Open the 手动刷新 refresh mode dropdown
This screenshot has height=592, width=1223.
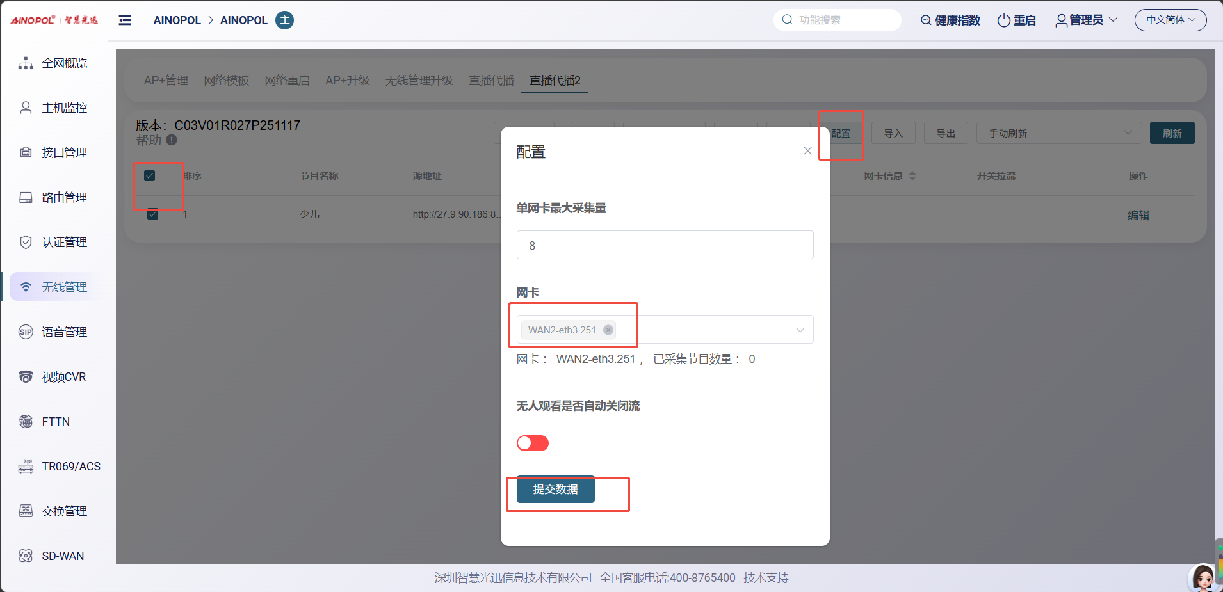click(x=1058, y=133)
